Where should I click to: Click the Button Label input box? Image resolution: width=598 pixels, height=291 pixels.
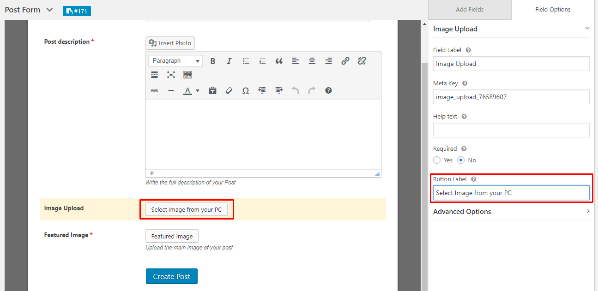511,193
